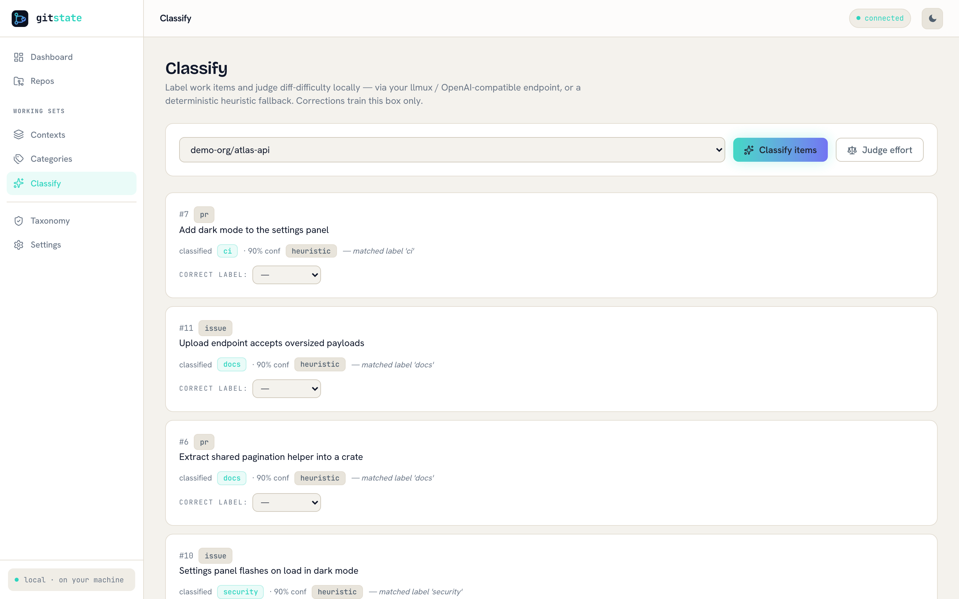Image resolution: width=959 pixels, height=599 pixels.
Task: Toggle dark mode with the moon button
Action: pos(932,19)
